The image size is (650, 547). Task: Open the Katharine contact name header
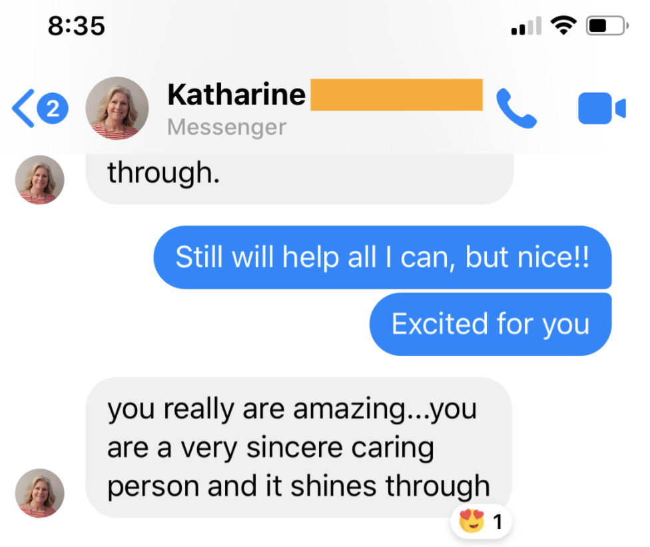(x=236, y=94)
